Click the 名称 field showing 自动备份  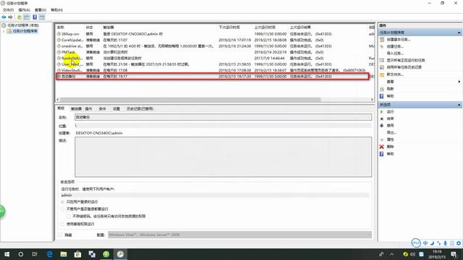pos(223,117)
